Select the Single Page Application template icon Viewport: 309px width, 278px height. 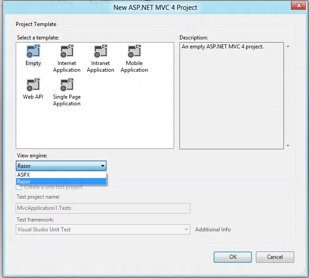tap(67, 85)
